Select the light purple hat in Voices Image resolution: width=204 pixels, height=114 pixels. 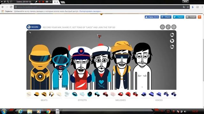[159, 94]
